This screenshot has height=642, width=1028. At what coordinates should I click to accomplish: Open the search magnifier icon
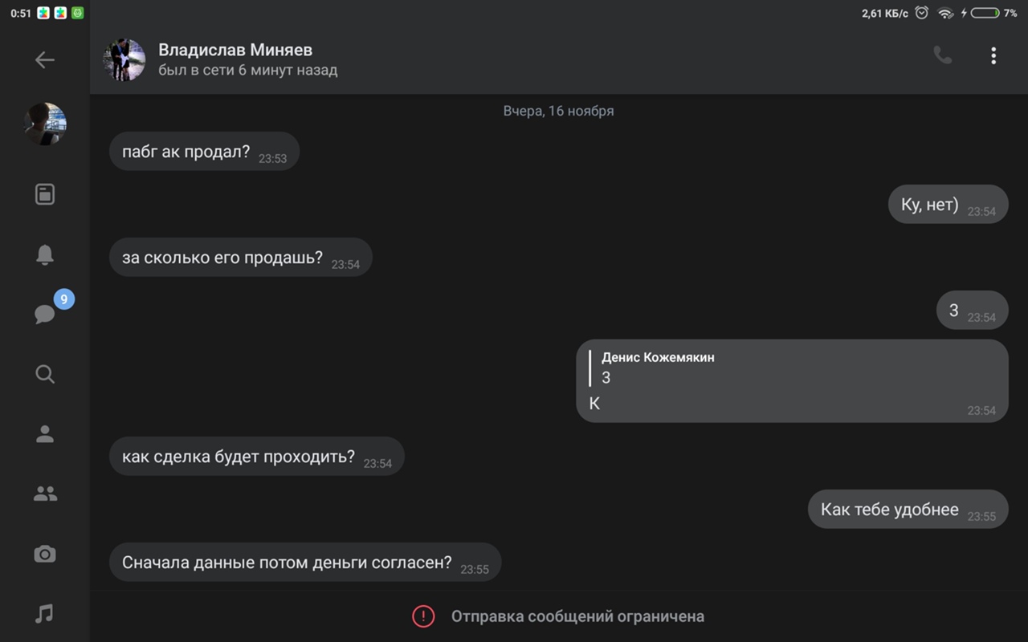pyautogui.click(x=45, y=374)
